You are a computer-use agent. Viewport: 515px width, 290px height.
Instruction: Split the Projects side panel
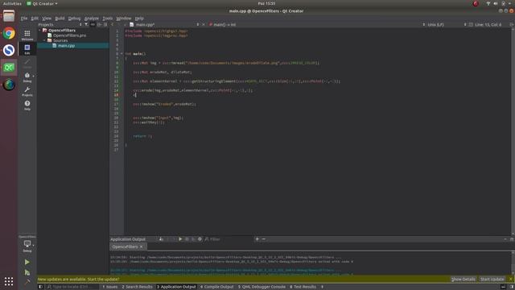(99, 25)
